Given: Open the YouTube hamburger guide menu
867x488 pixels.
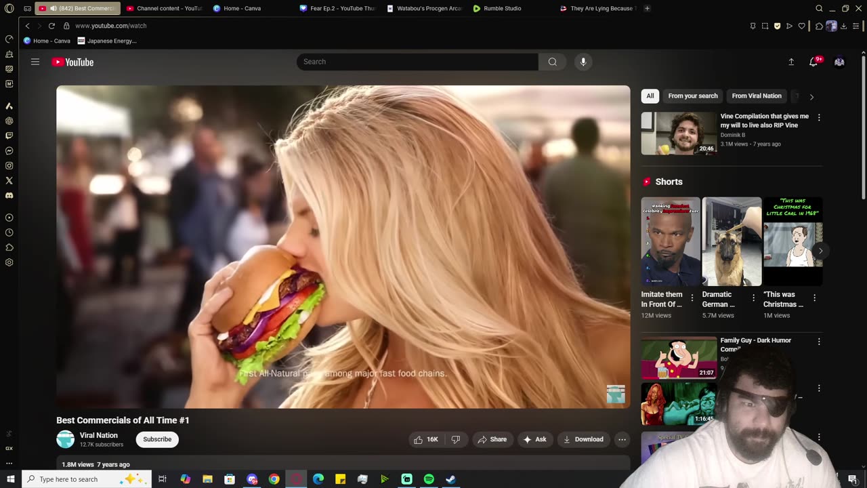Looking at the screenshot, I should coord(35,62).
